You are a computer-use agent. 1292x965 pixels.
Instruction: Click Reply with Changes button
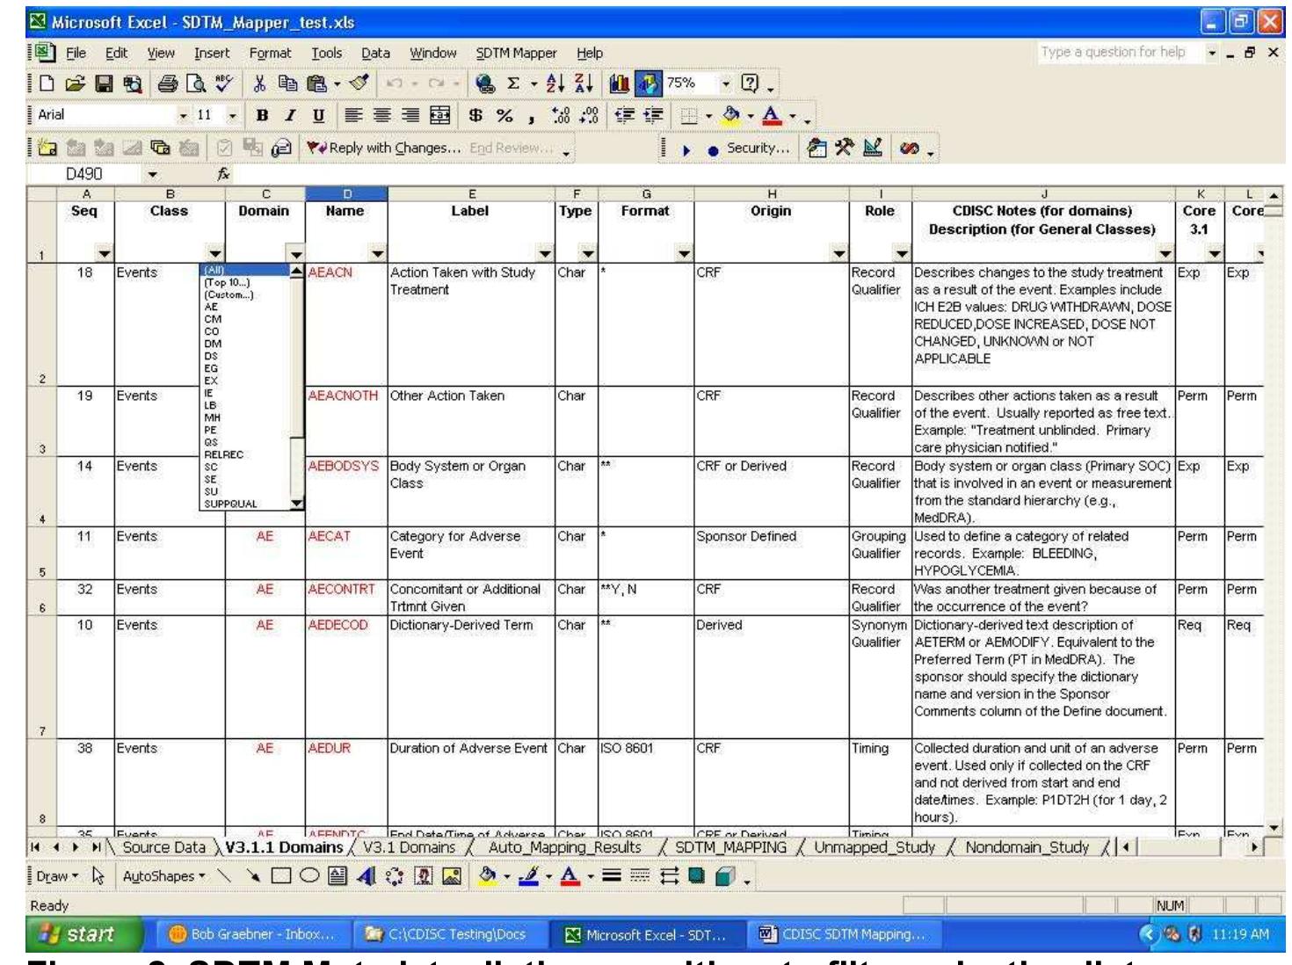click(x=384, y=148)
